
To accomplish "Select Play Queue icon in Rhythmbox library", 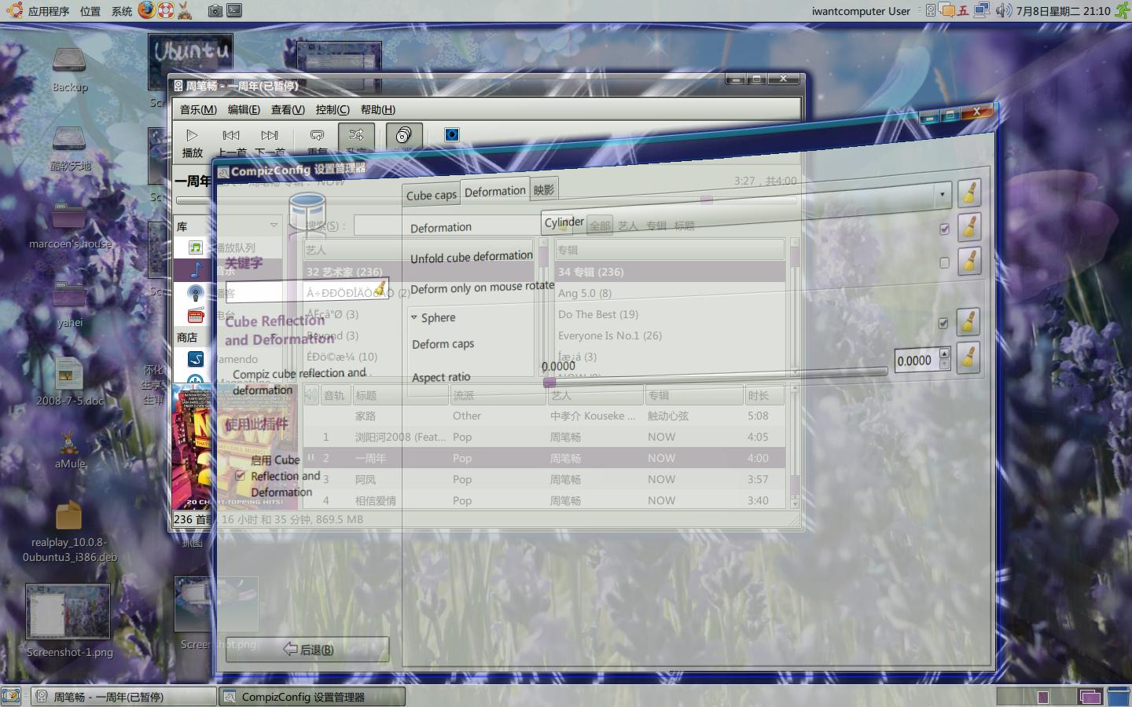I will (196, 247).
